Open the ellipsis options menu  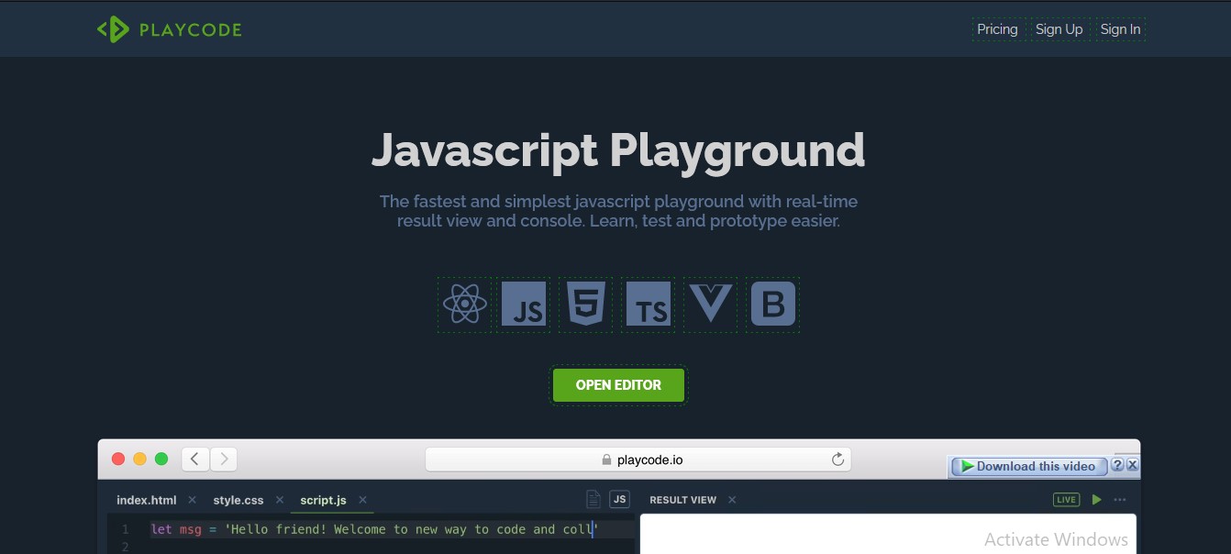1120,499
